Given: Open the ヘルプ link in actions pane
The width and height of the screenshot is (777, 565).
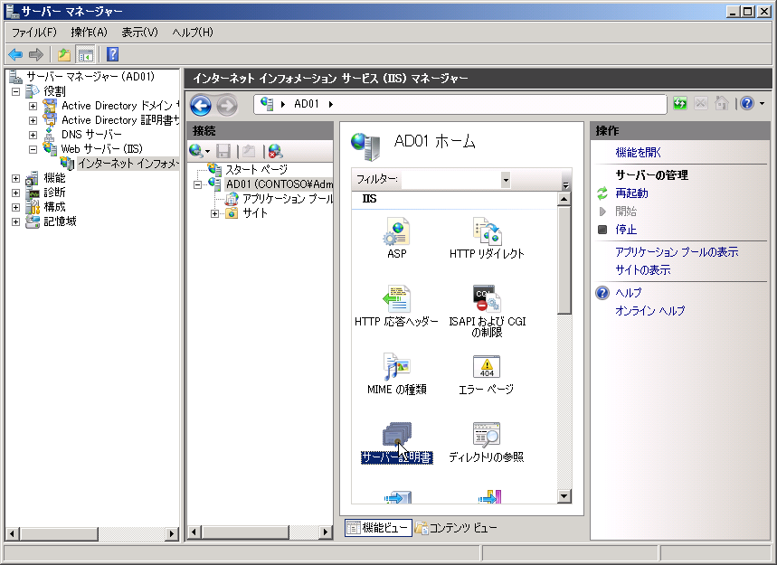Looking at the screenshot, I should 629,293.
